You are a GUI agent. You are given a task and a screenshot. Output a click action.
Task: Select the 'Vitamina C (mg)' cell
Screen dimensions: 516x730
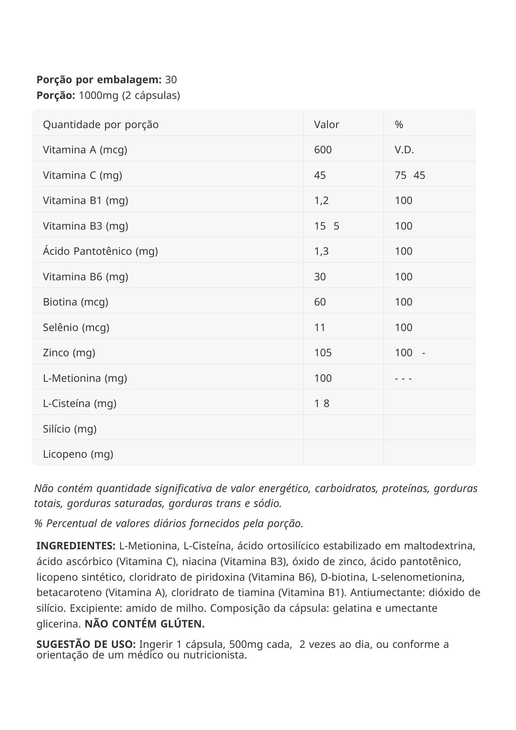82,175
